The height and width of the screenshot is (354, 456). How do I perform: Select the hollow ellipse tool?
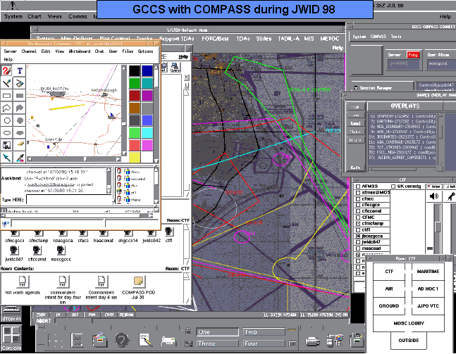click(x=6, y=133)
